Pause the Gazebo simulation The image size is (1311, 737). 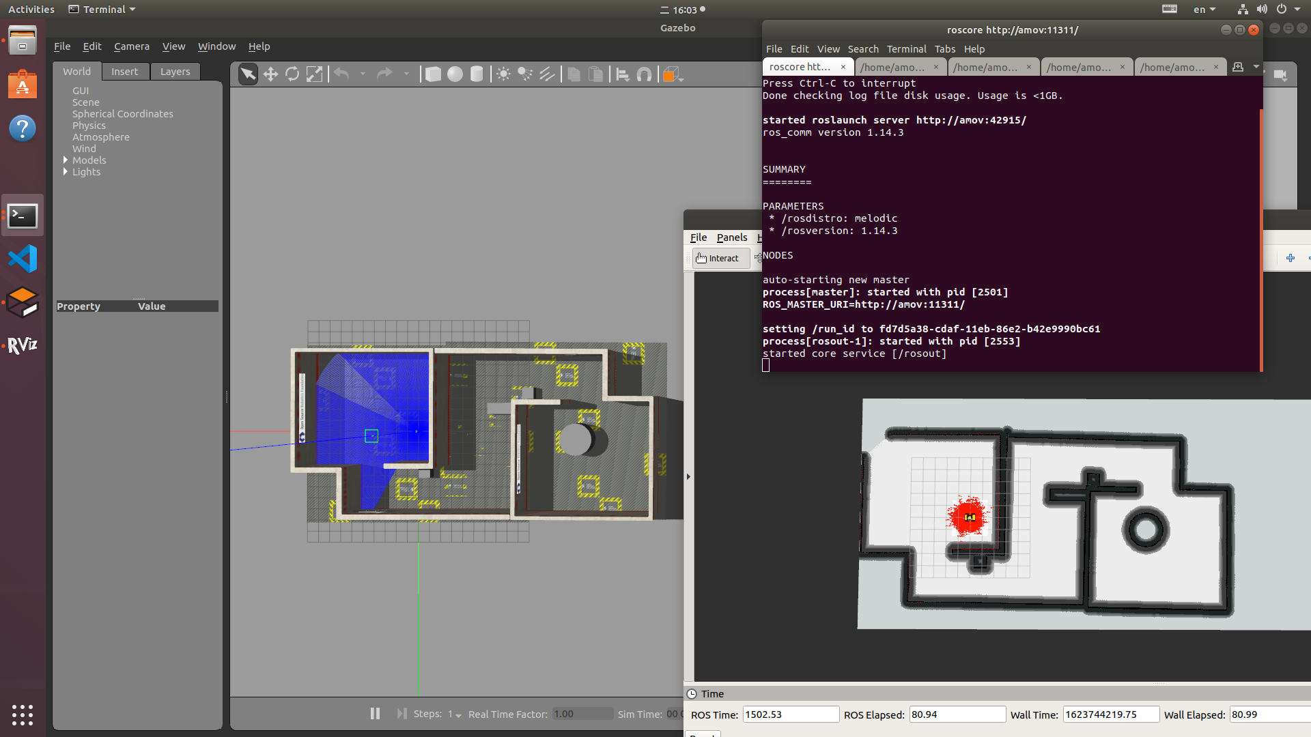click(x=375, y=714)
